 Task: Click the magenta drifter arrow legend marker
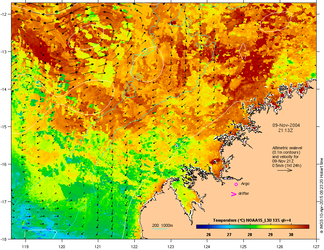(233, 194)
